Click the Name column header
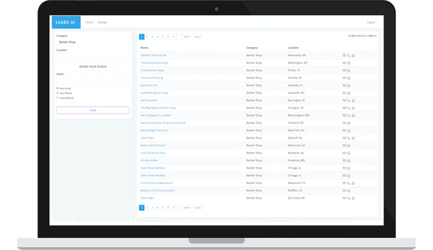The image size is (433, 250). tap(145, 48)
